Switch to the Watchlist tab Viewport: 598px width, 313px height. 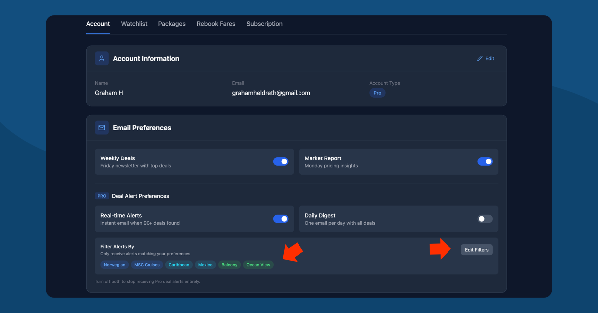(134, 24)
